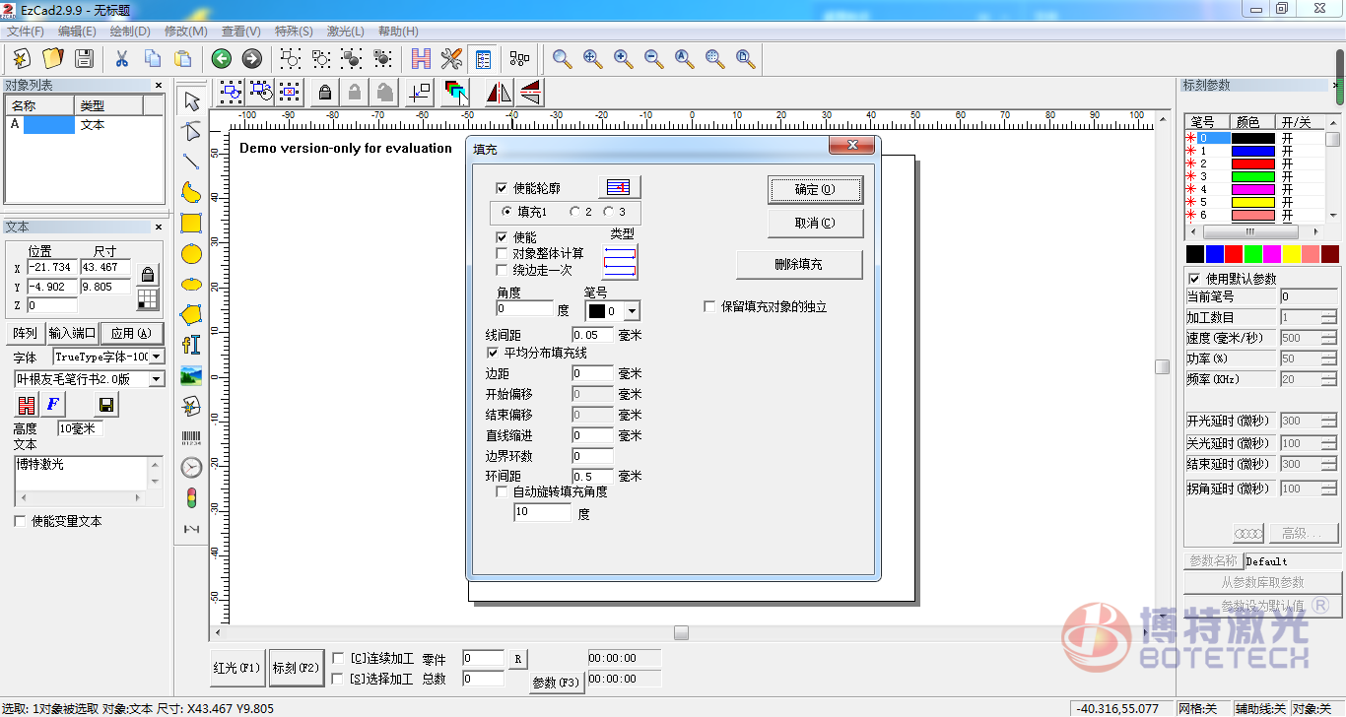Click the New file icon in toolbar

click(x=22, y=58)
